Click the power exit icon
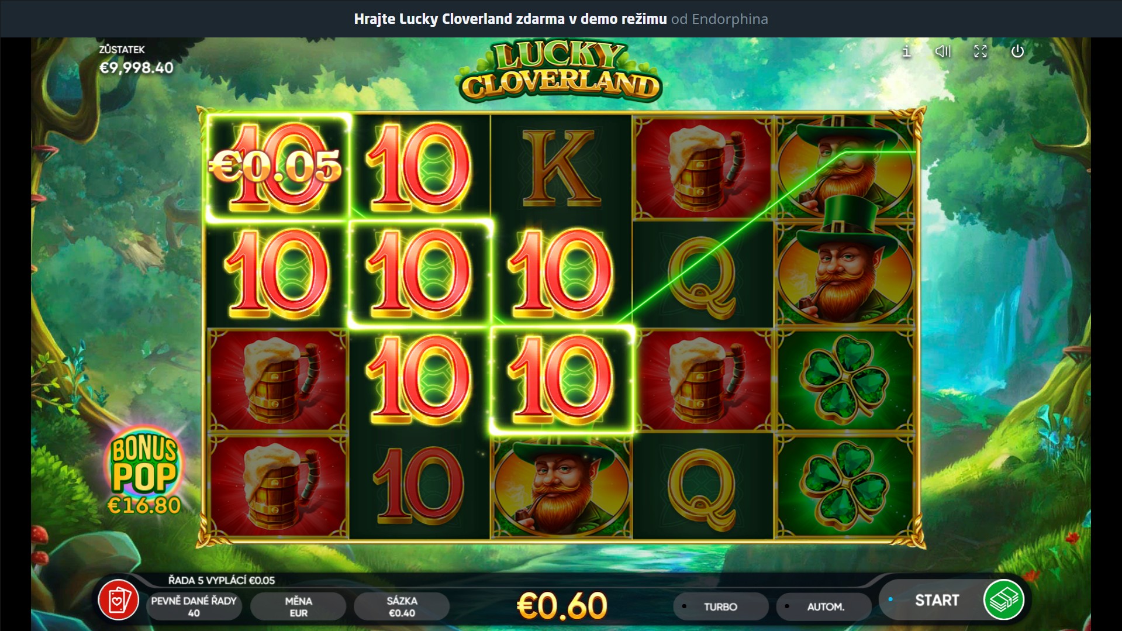This screenshot has width=1122, height=631. 1017,51
